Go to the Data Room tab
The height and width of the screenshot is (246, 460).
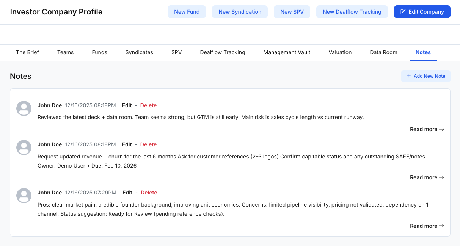383,52
